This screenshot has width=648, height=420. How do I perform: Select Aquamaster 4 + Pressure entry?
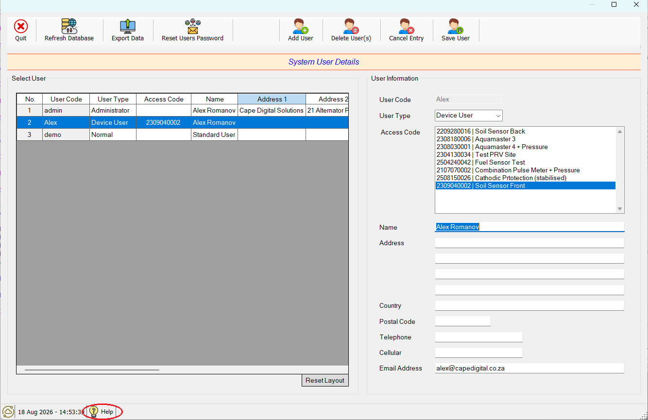click(x=526, y=147)
